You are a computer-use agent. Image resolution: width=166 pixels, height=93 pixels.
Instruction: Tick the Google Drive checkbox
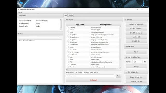tap(68, 40)
